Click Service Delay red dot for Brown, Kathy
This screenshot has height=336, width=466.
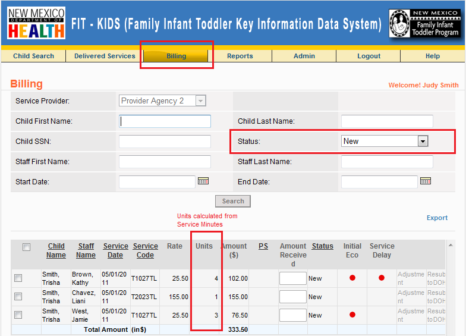(x=382, y=278)
